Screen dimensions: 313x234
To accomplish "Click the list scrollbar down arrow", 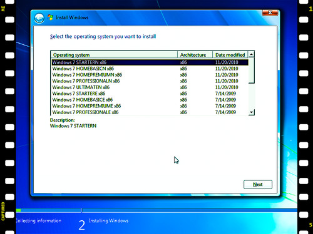I will 252,112.
